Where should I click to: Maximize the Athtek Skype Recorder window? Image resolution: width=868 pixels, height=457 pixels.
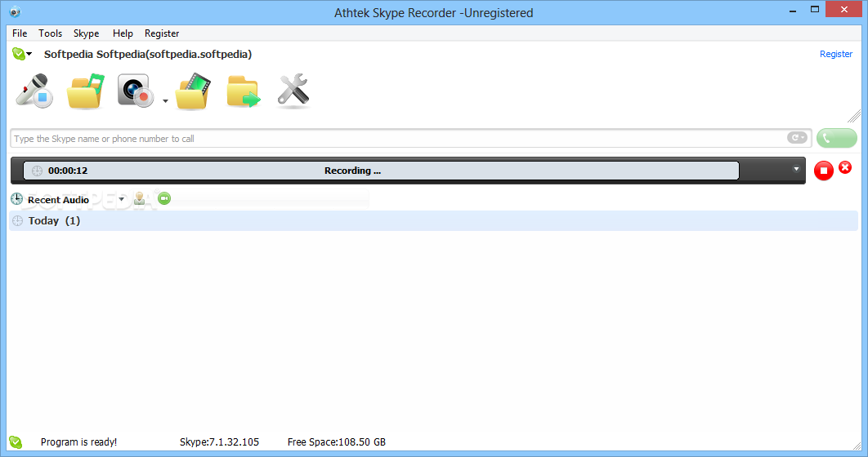point(815,10)
